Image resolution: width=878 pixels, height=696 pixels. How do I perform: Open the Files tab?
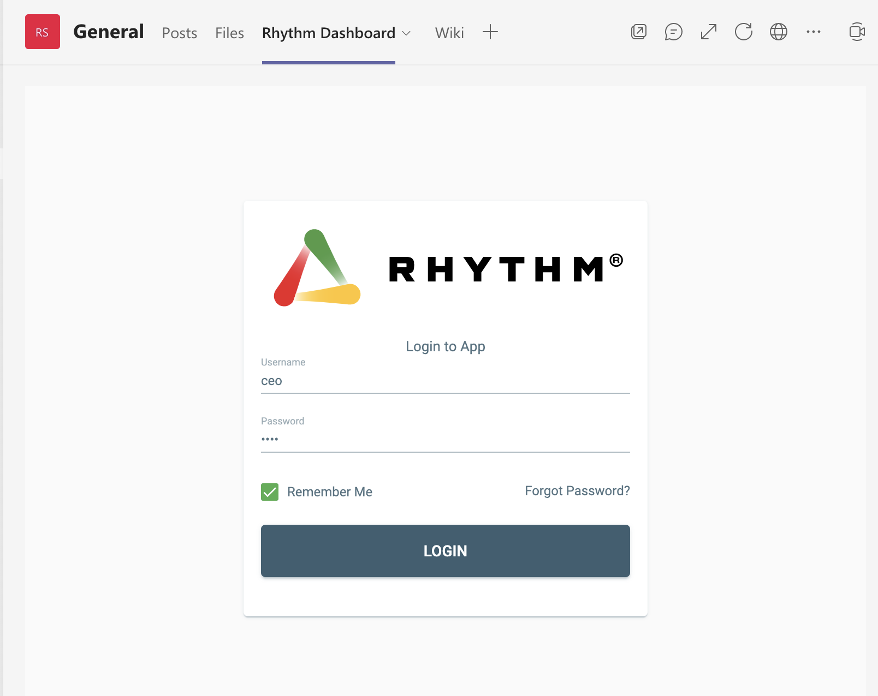point(229,33)
